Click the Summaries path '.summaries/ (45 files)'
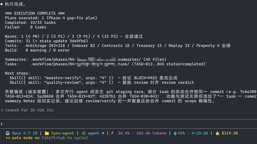Screen dimensions: 257x144 click(x=141, y=59)
